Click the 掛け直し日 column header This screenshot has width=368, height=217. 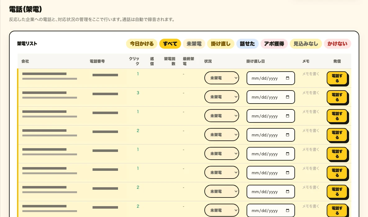pos(256,61)
